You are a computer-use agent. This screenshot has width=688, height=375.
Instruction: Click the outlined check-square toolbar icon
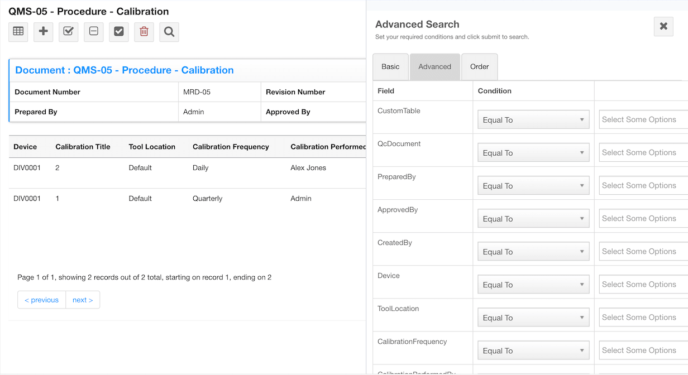point(68,32)
